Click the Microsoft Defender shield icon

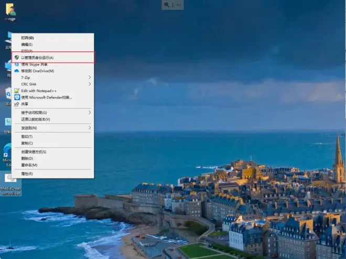click(x=17, y=98)
